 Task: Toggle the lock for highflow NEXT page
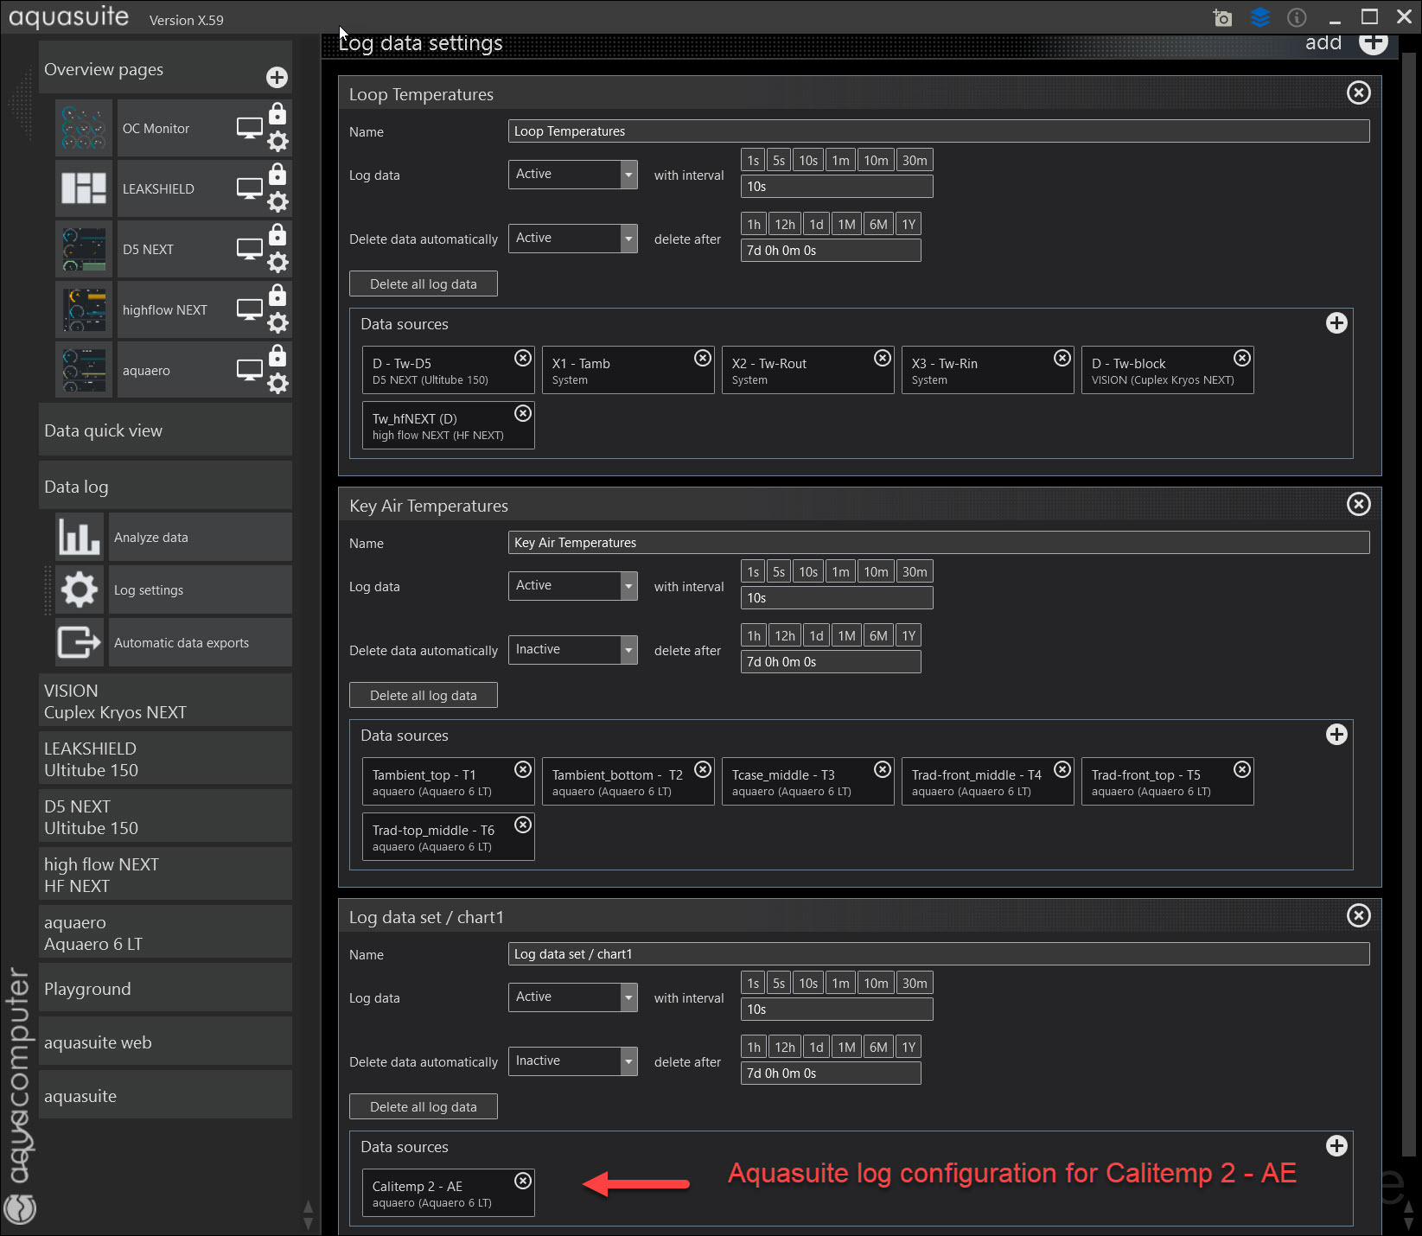277,296
